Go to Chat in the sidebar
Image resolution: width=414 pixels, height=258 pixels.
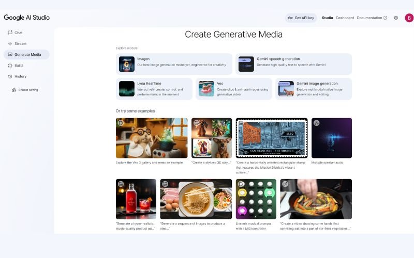tap(18, 33)
